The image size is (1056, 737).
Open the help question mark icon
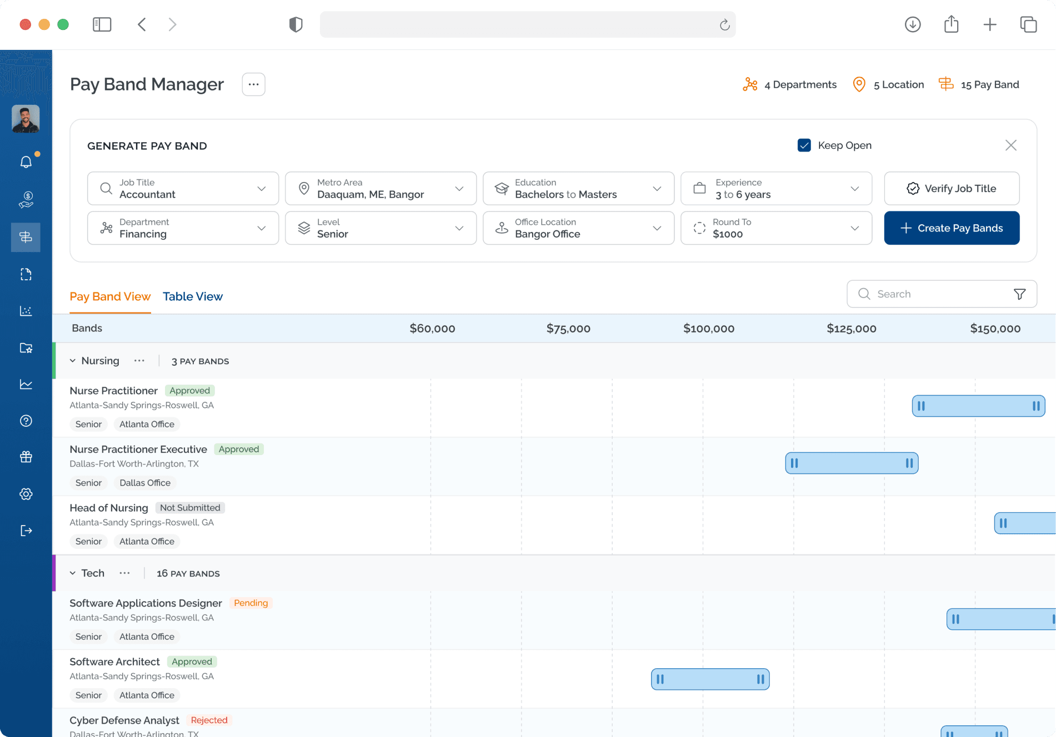pyautogui.click(x=26, y=421)
